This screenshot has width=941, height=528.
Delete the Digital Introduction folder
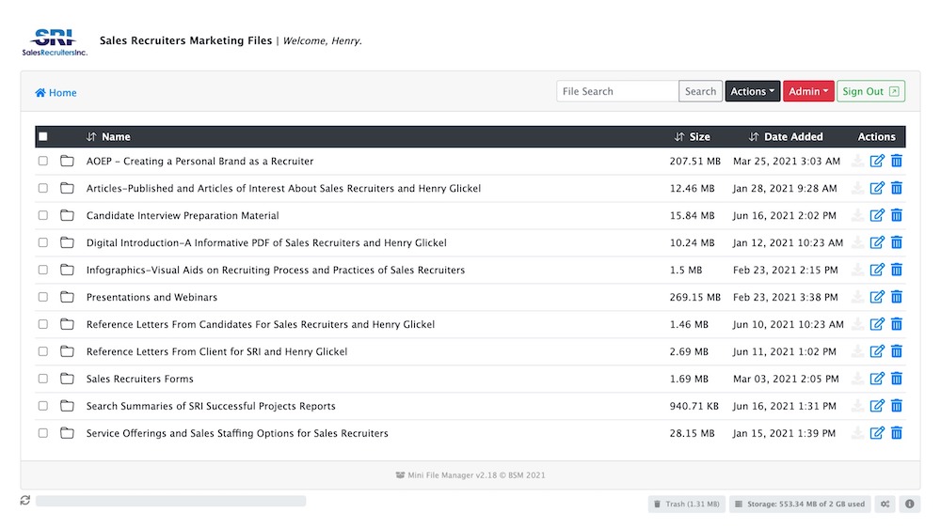[897, 242]
